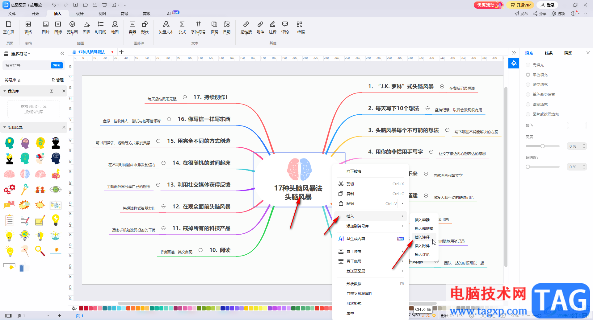
Task: Insert 日期 date
Action: [x=227, y=27]
